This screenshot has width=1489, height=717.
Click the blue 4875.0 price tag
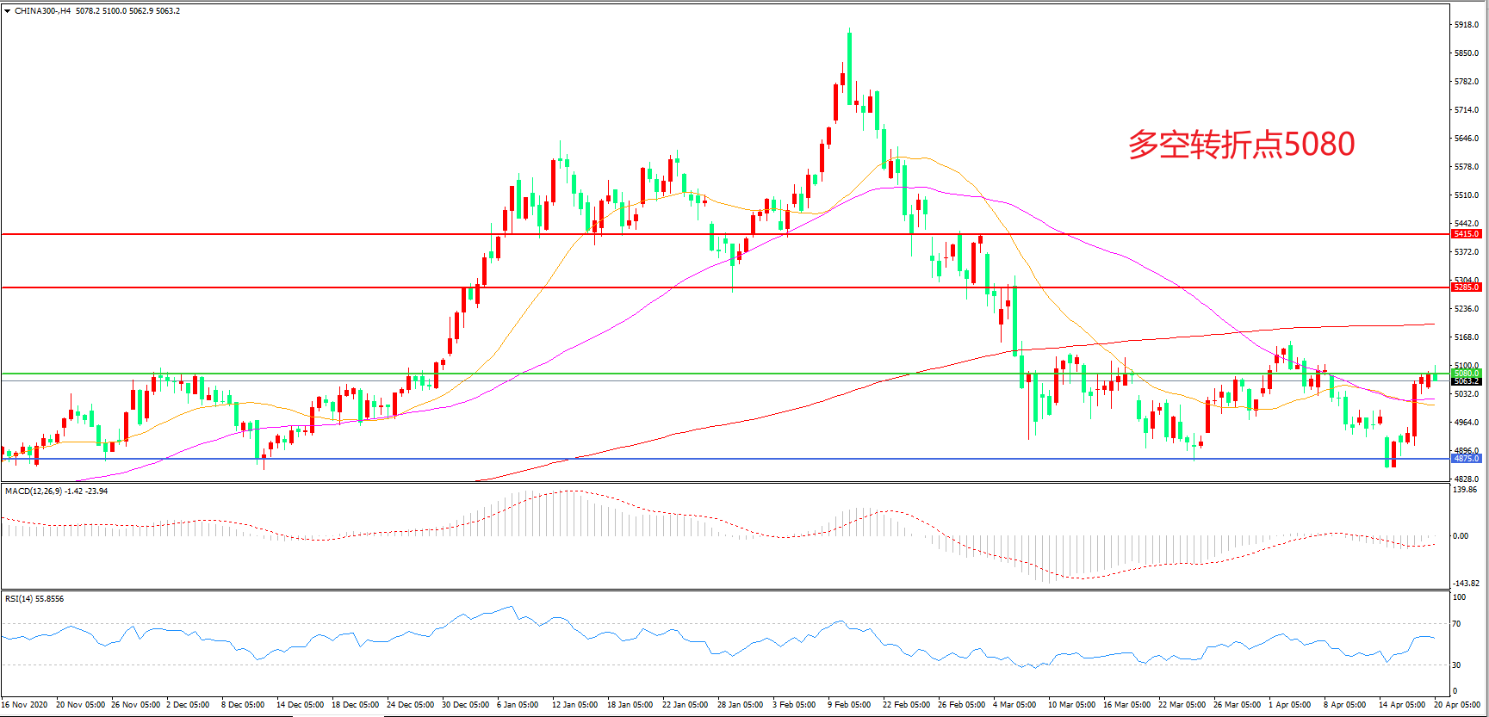pyautogui.click(x=1466, y=459)
